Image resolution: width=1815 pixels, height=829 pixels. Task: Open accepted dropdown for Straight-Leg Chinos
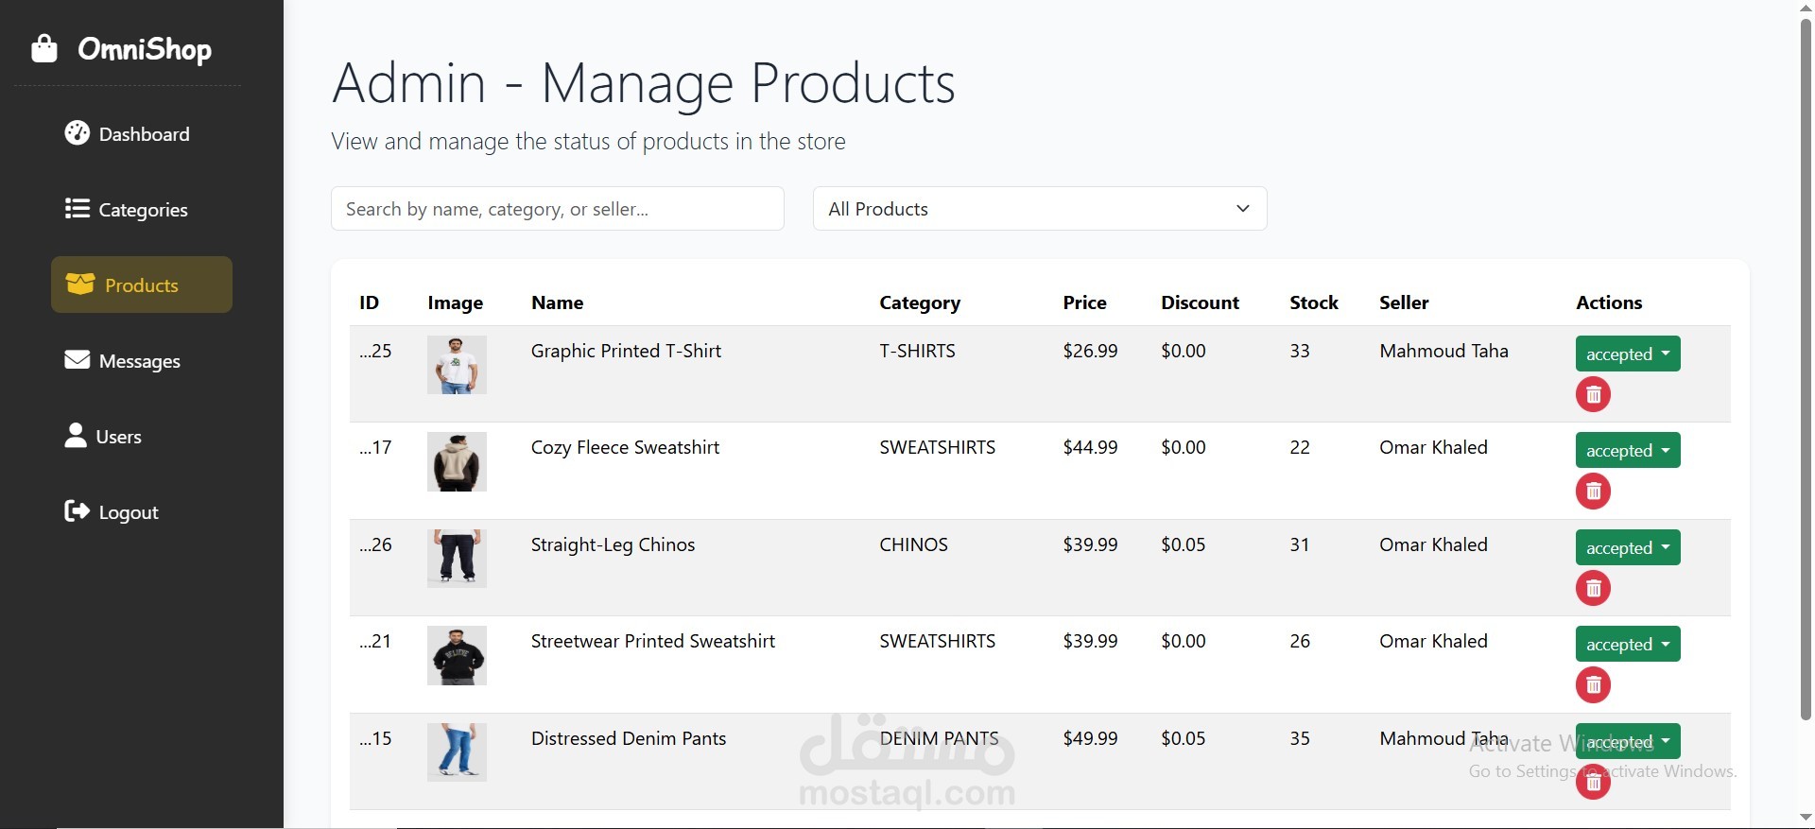[x=1628, y=547]
